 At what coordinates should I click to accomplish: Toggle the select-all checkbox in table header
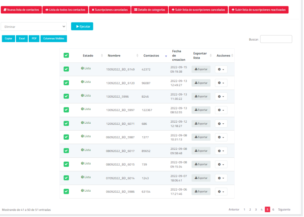coord(66,55)
